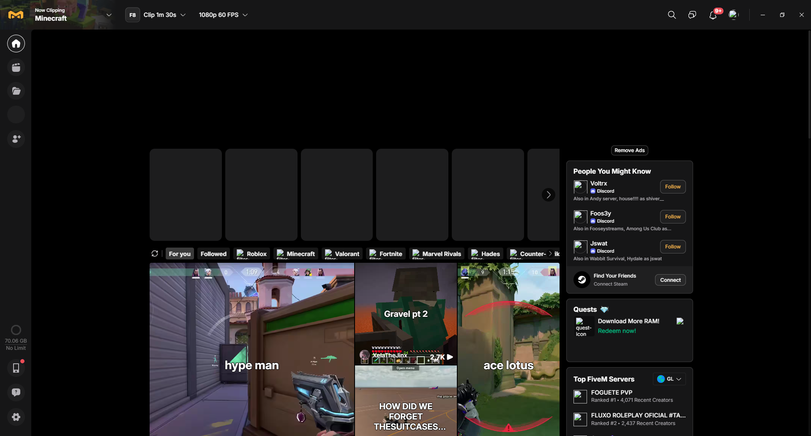Switch to the Followed tab

click(213, 253)
